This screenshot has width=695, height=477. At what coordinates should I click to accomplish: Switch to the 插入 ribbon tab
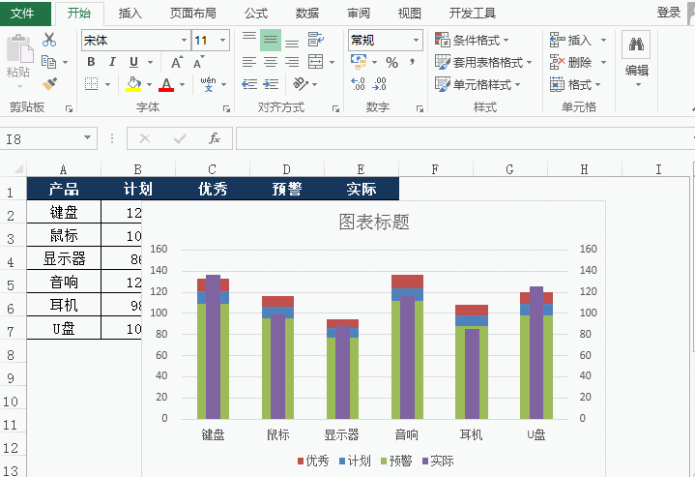(130, 14)
